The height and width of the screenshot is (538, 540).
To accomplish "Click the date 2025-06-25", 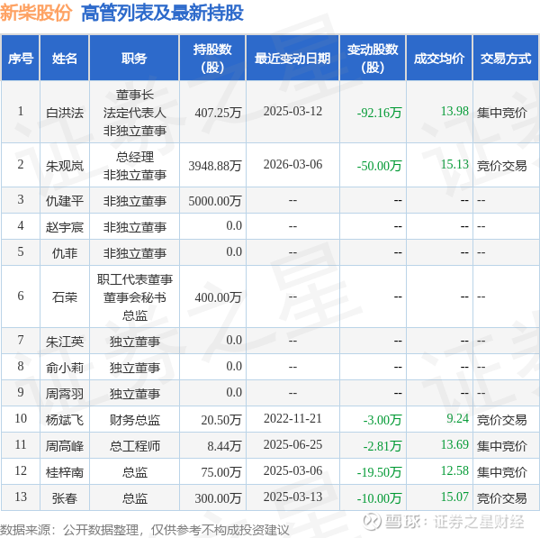I will pyautogui.click(x=292, y=444).
